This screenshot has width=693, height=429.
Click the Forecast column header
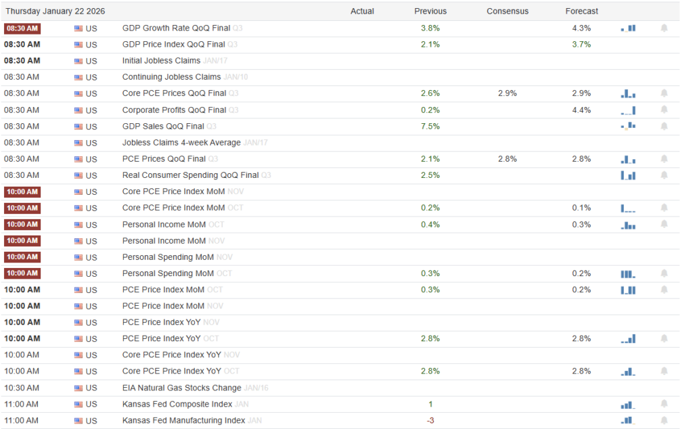(x=581, y=12)
